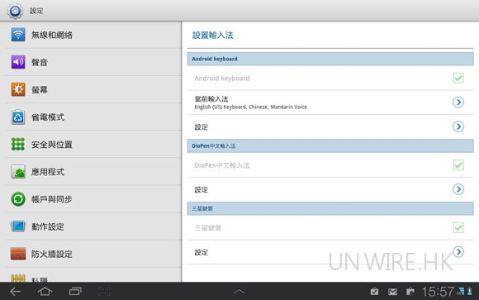This screenshot has height=300, width=479.
Task: Expand the mini apps tray up arrow
Action: [x=239, y=292]
